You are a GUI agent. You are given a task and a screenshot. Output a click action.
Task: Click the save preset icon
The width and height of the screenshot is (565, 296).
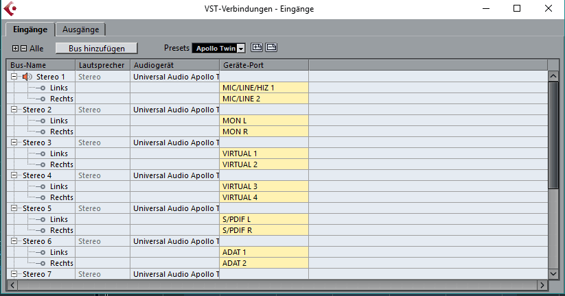[257, 48]
